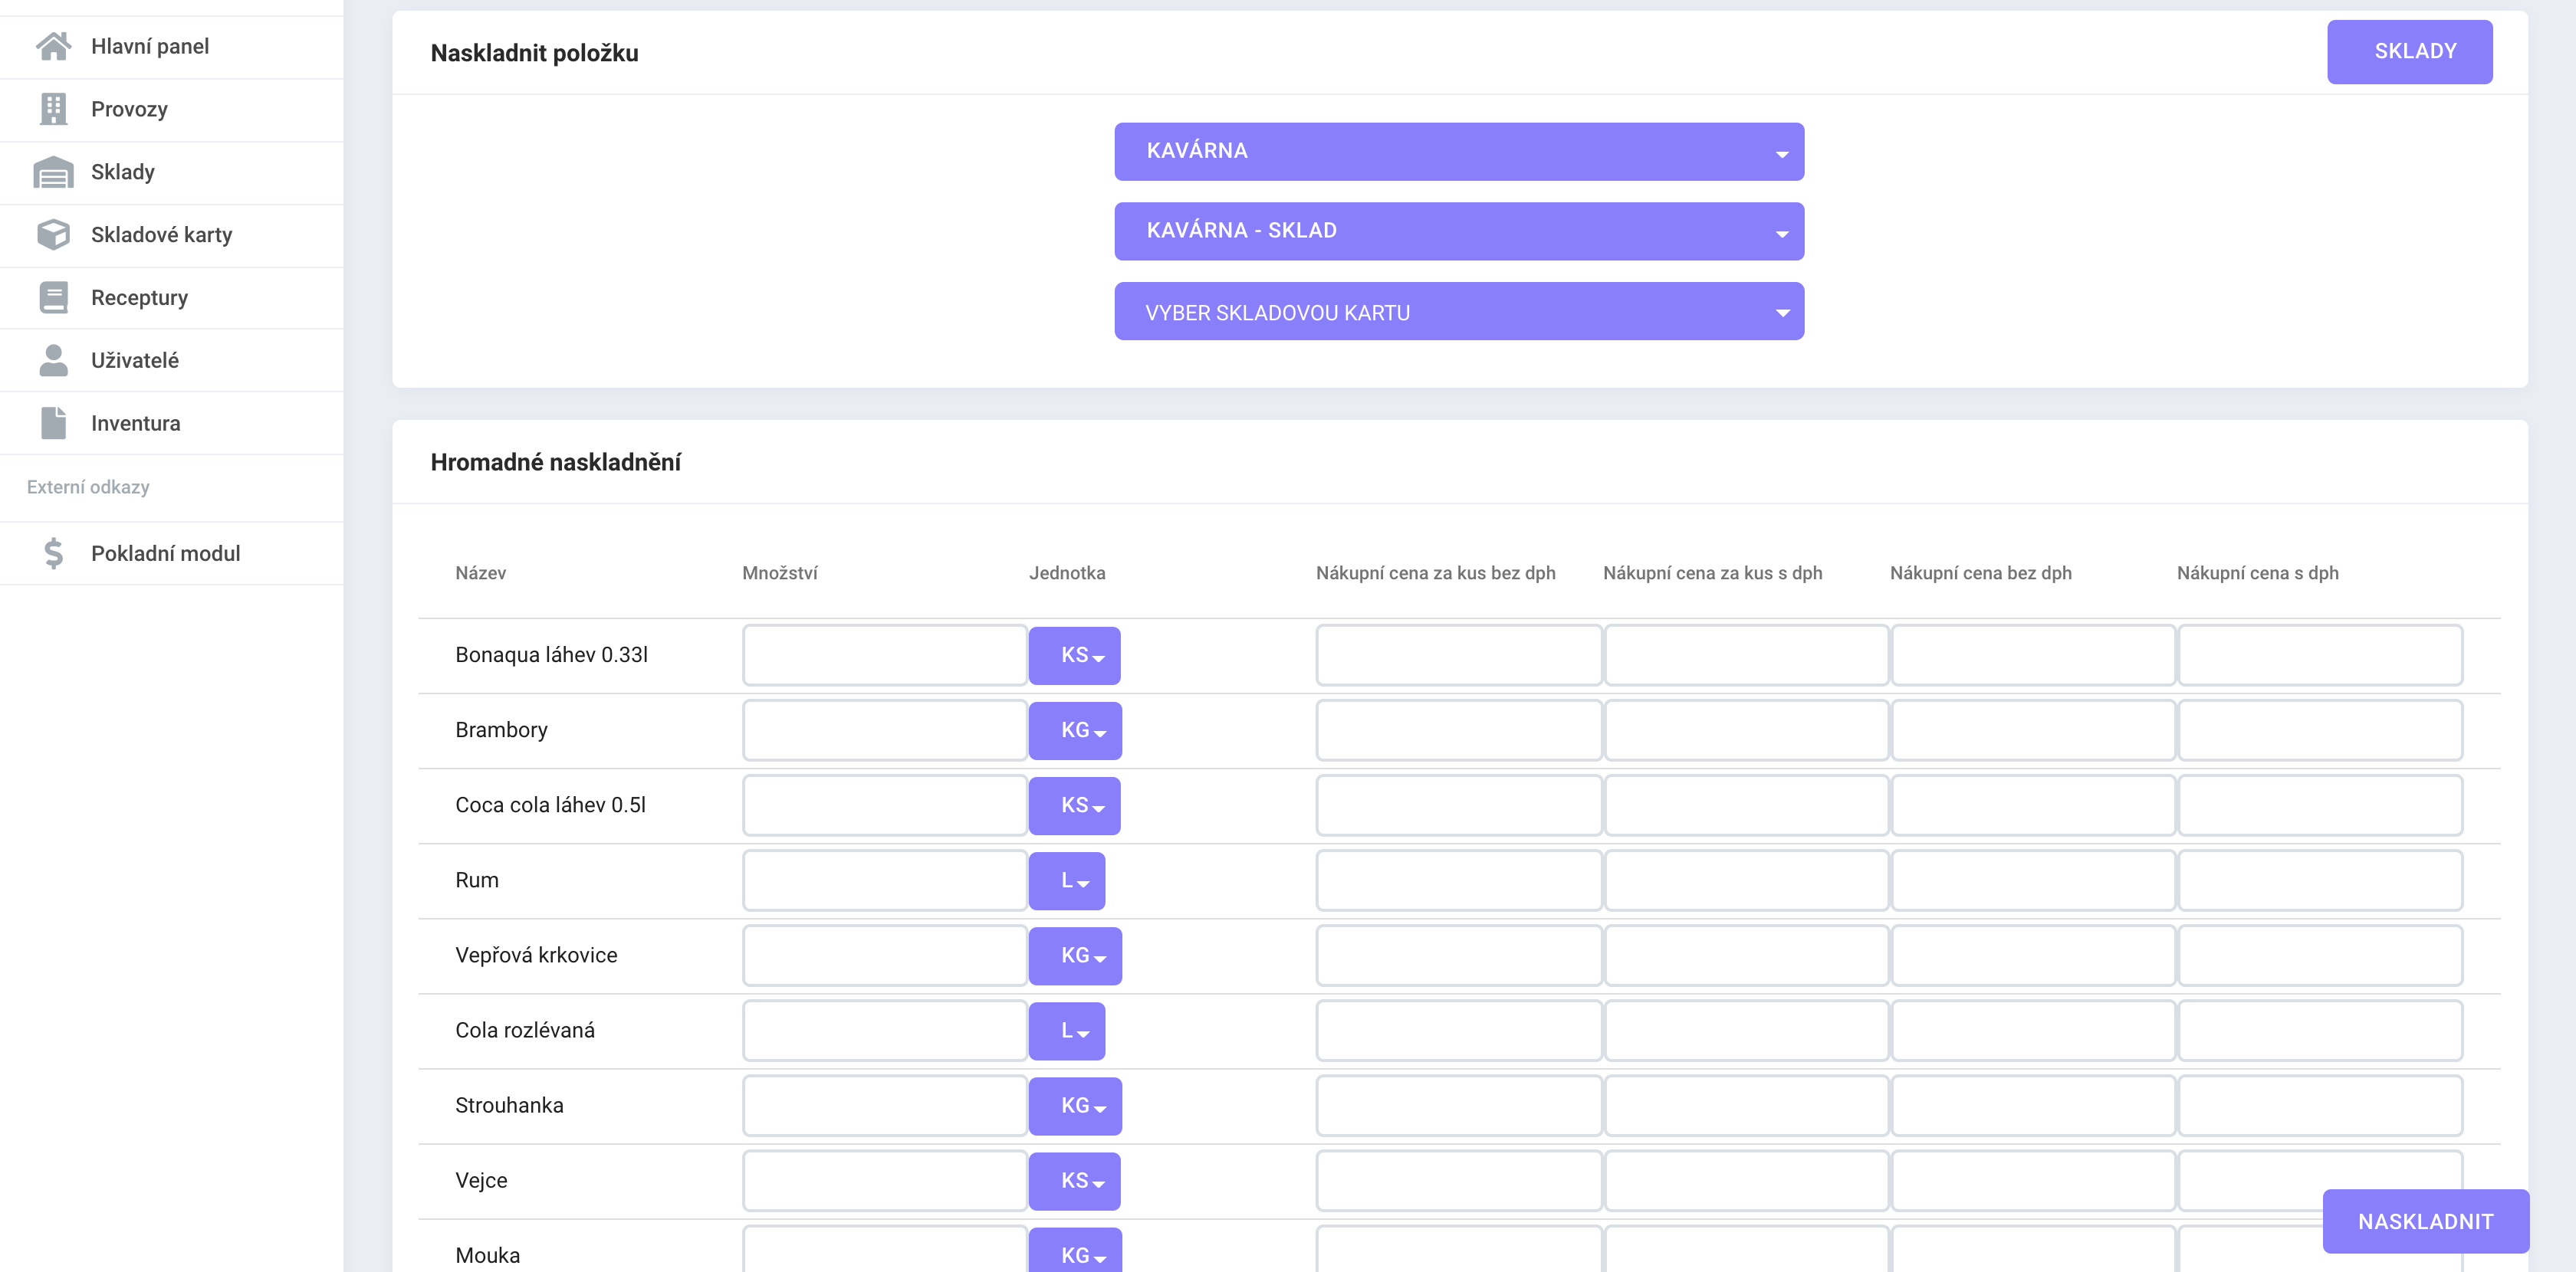Click the Nákupní cena s dph header
Screen dimensions: 2576x1272
point(2257,573)
